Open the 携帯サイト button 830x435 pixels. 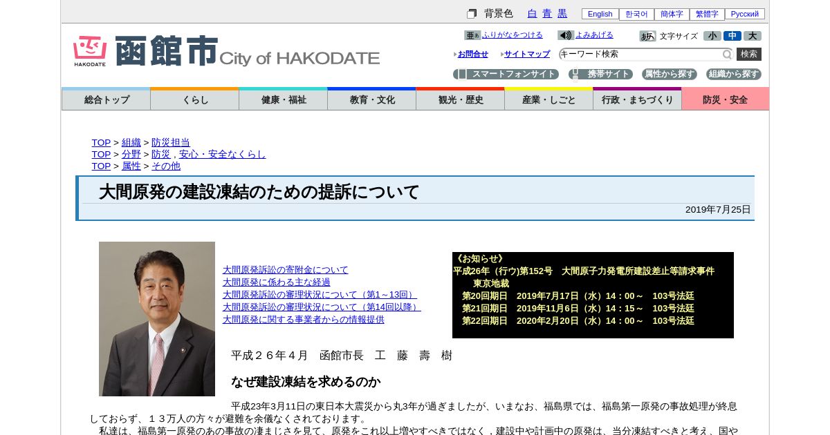pos(600,74)
